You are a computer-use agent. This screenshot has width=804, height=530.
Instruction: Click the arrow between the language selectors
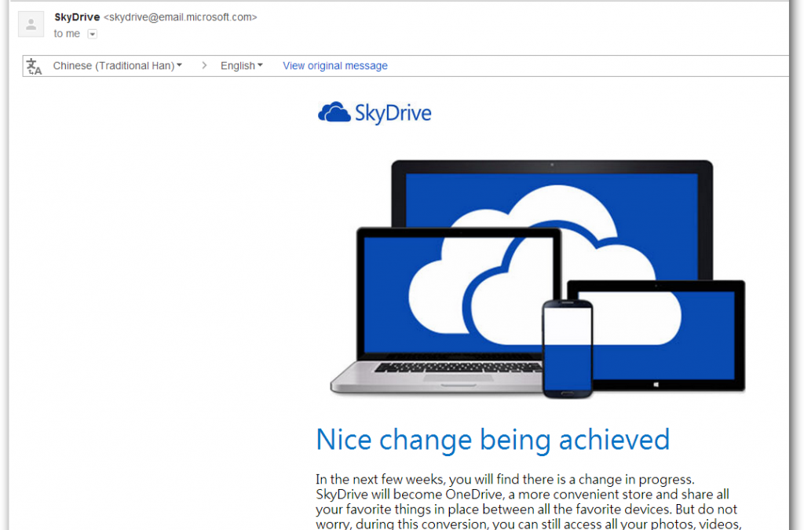203,66
